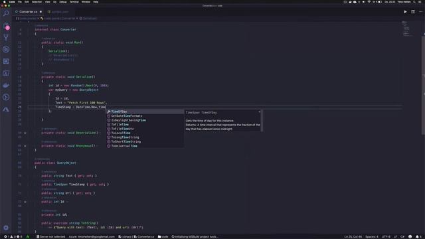Close the suggestion details pane
The height and width of the screenshot is (239, 425).
point(260,112)
